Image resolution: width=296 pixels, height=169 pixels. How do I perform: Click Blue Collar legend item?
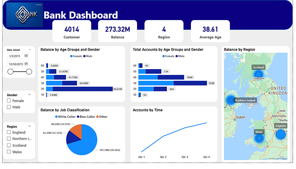86,117
